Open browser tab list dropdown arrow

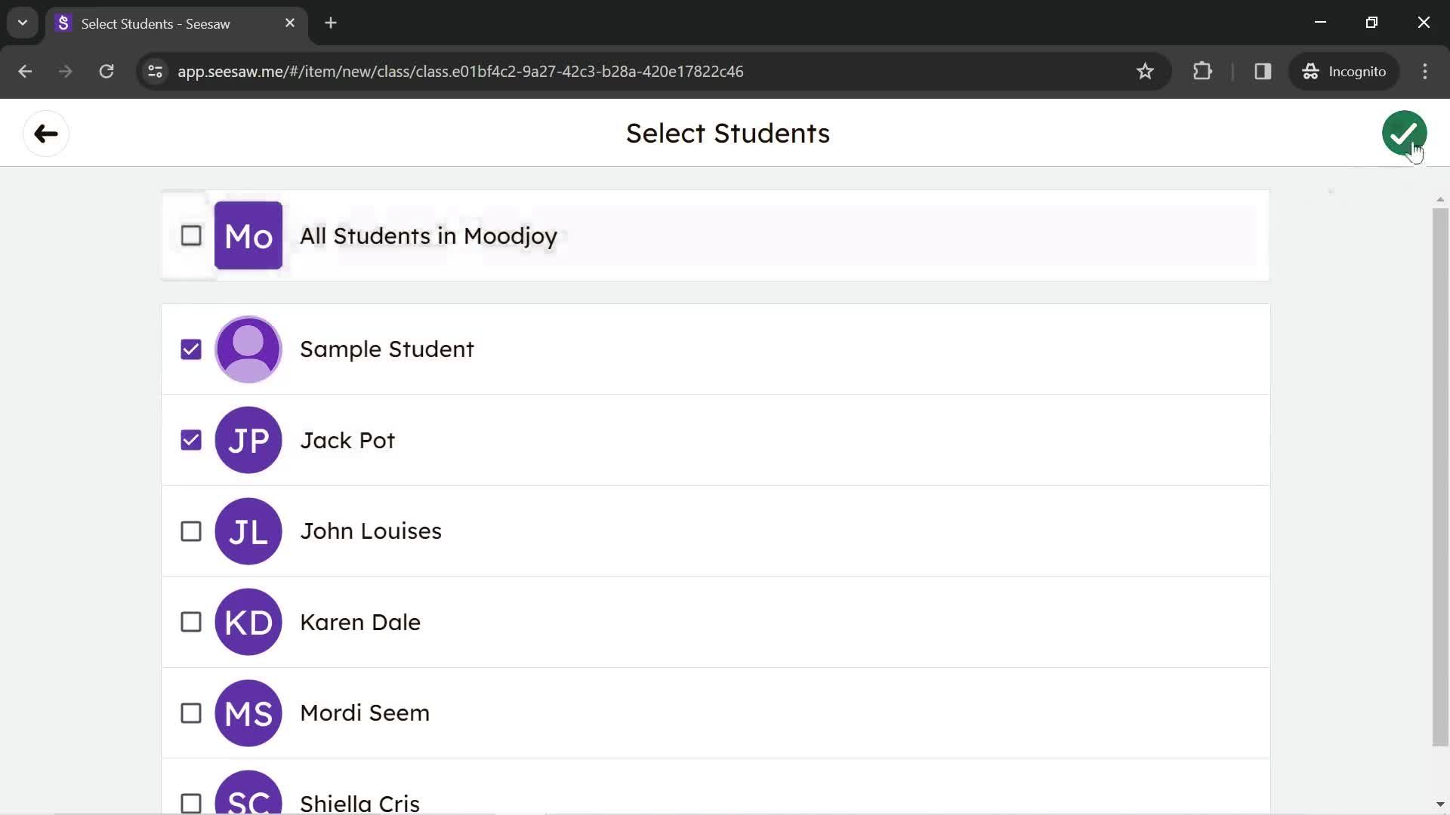[22, 22]
